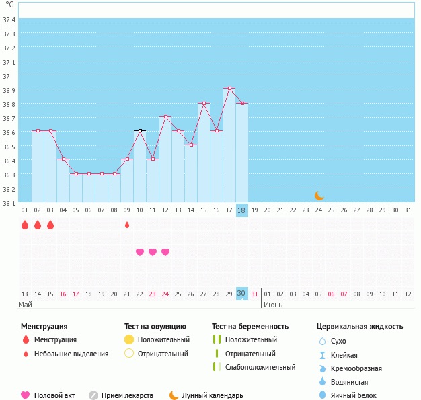
Task: Click the small spotting drop on day 09
Action: pyautogui.click(x=127, y=225)
